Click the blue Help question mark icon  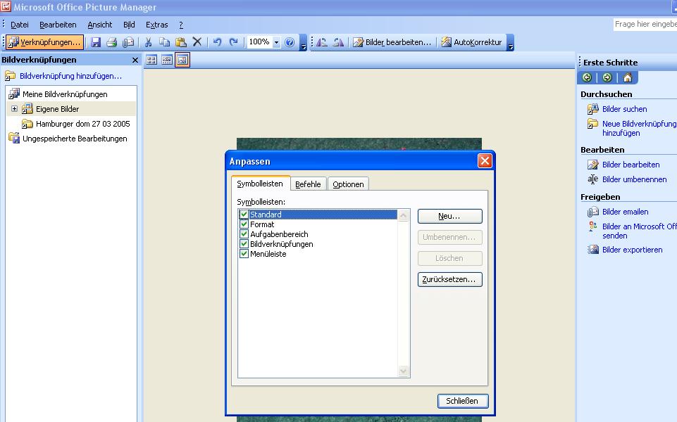[290, 42]
